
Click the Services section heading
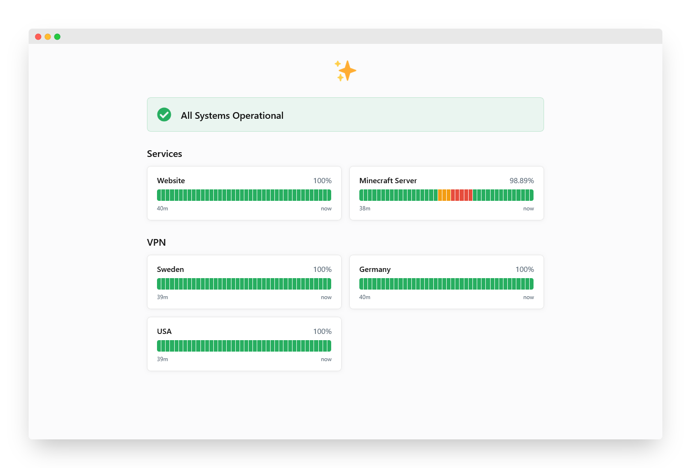165,154
